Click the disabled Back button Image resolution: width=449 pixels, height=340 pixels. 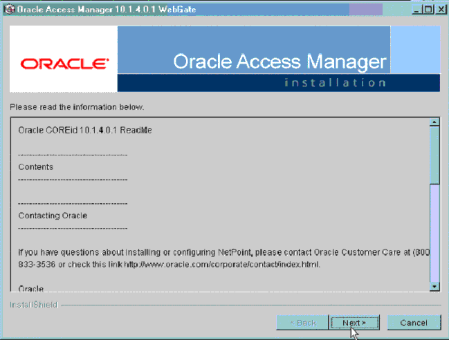[x=302, y=323]
